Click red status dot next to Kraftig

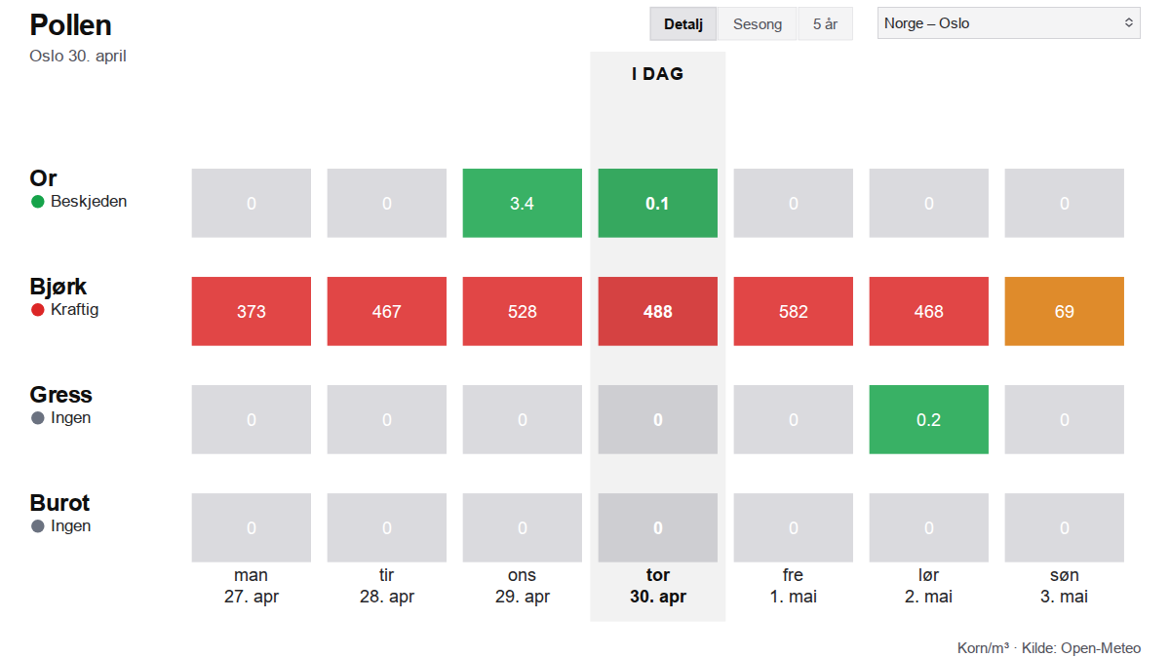(38, 310)
